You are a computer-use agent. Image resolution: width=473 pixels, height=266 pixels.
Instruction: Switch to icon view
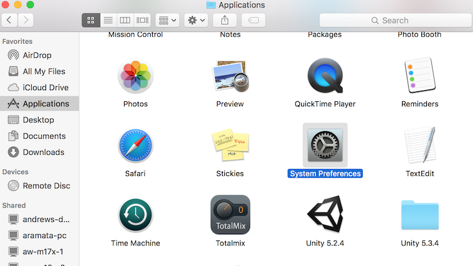[91, 20]
